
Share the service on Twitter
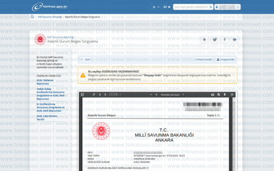pyautogui.click(x=215, y=40)
